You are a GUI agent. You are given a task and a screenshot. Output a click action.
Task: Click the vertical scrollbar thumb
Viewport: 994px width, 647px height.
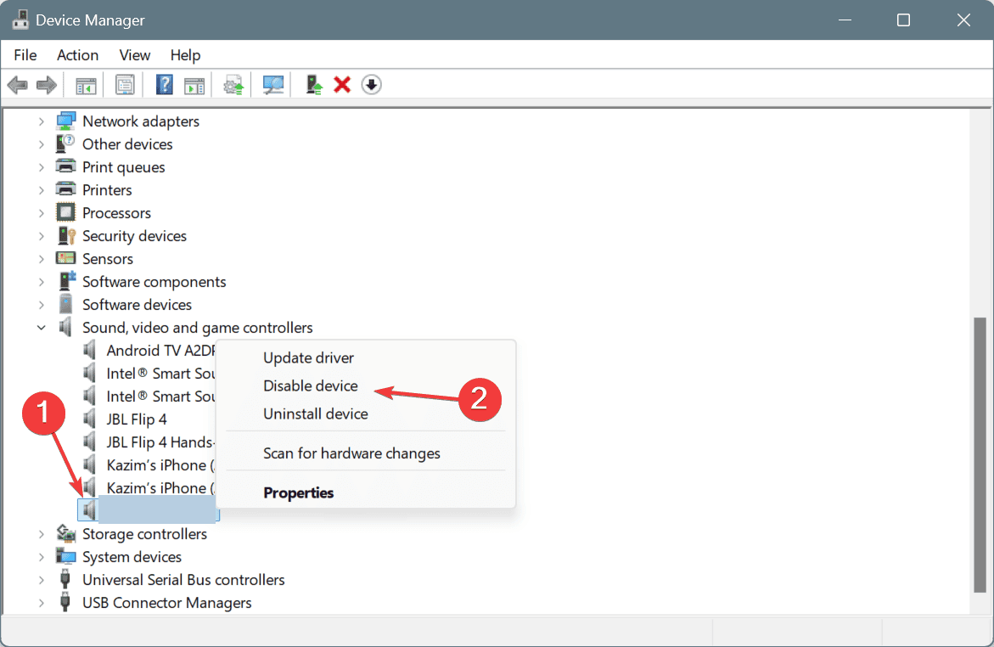(980, 454)
